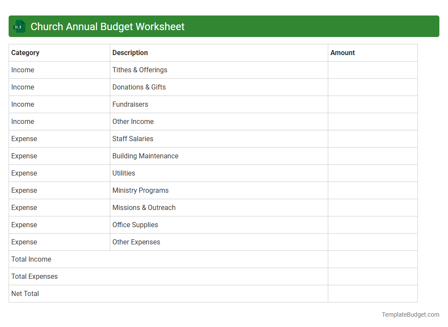448x327 pixels.
Task: Select the Category column header
Action: coord(25,52)
